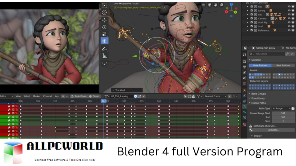
Task: Select the 3D Cursor tool
Action: (x=104, y=12)
